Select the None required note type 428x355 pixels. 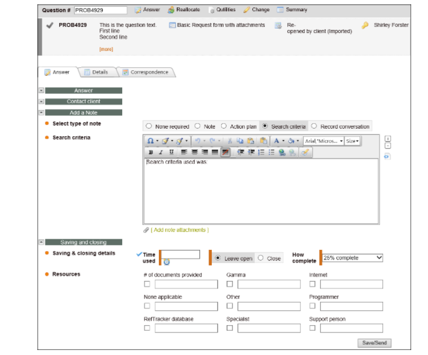coord(149,126)
